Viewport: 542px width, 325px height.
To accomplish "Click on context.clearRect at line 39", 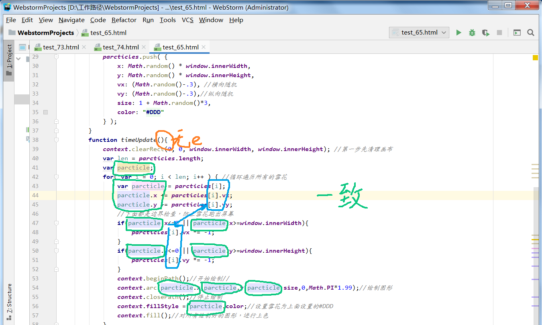I will point(133,149).
